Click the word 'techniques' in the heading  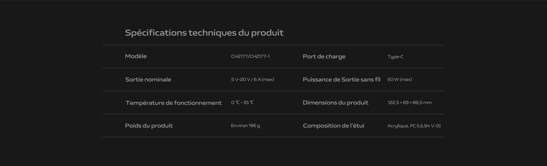[212, 33]
